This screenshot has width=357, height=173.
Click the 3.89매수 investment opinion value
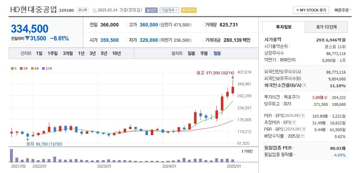coord(320,98)
